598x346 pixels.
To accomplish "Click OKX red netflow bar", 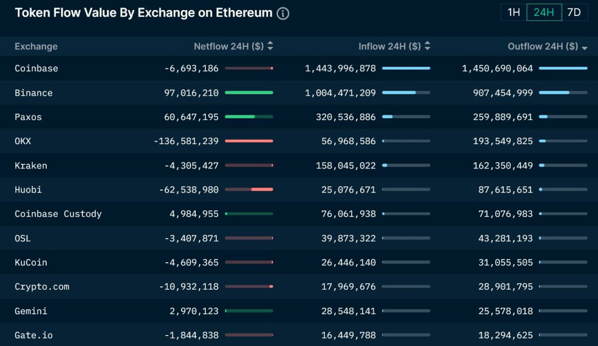I will [x=249, y=141].
